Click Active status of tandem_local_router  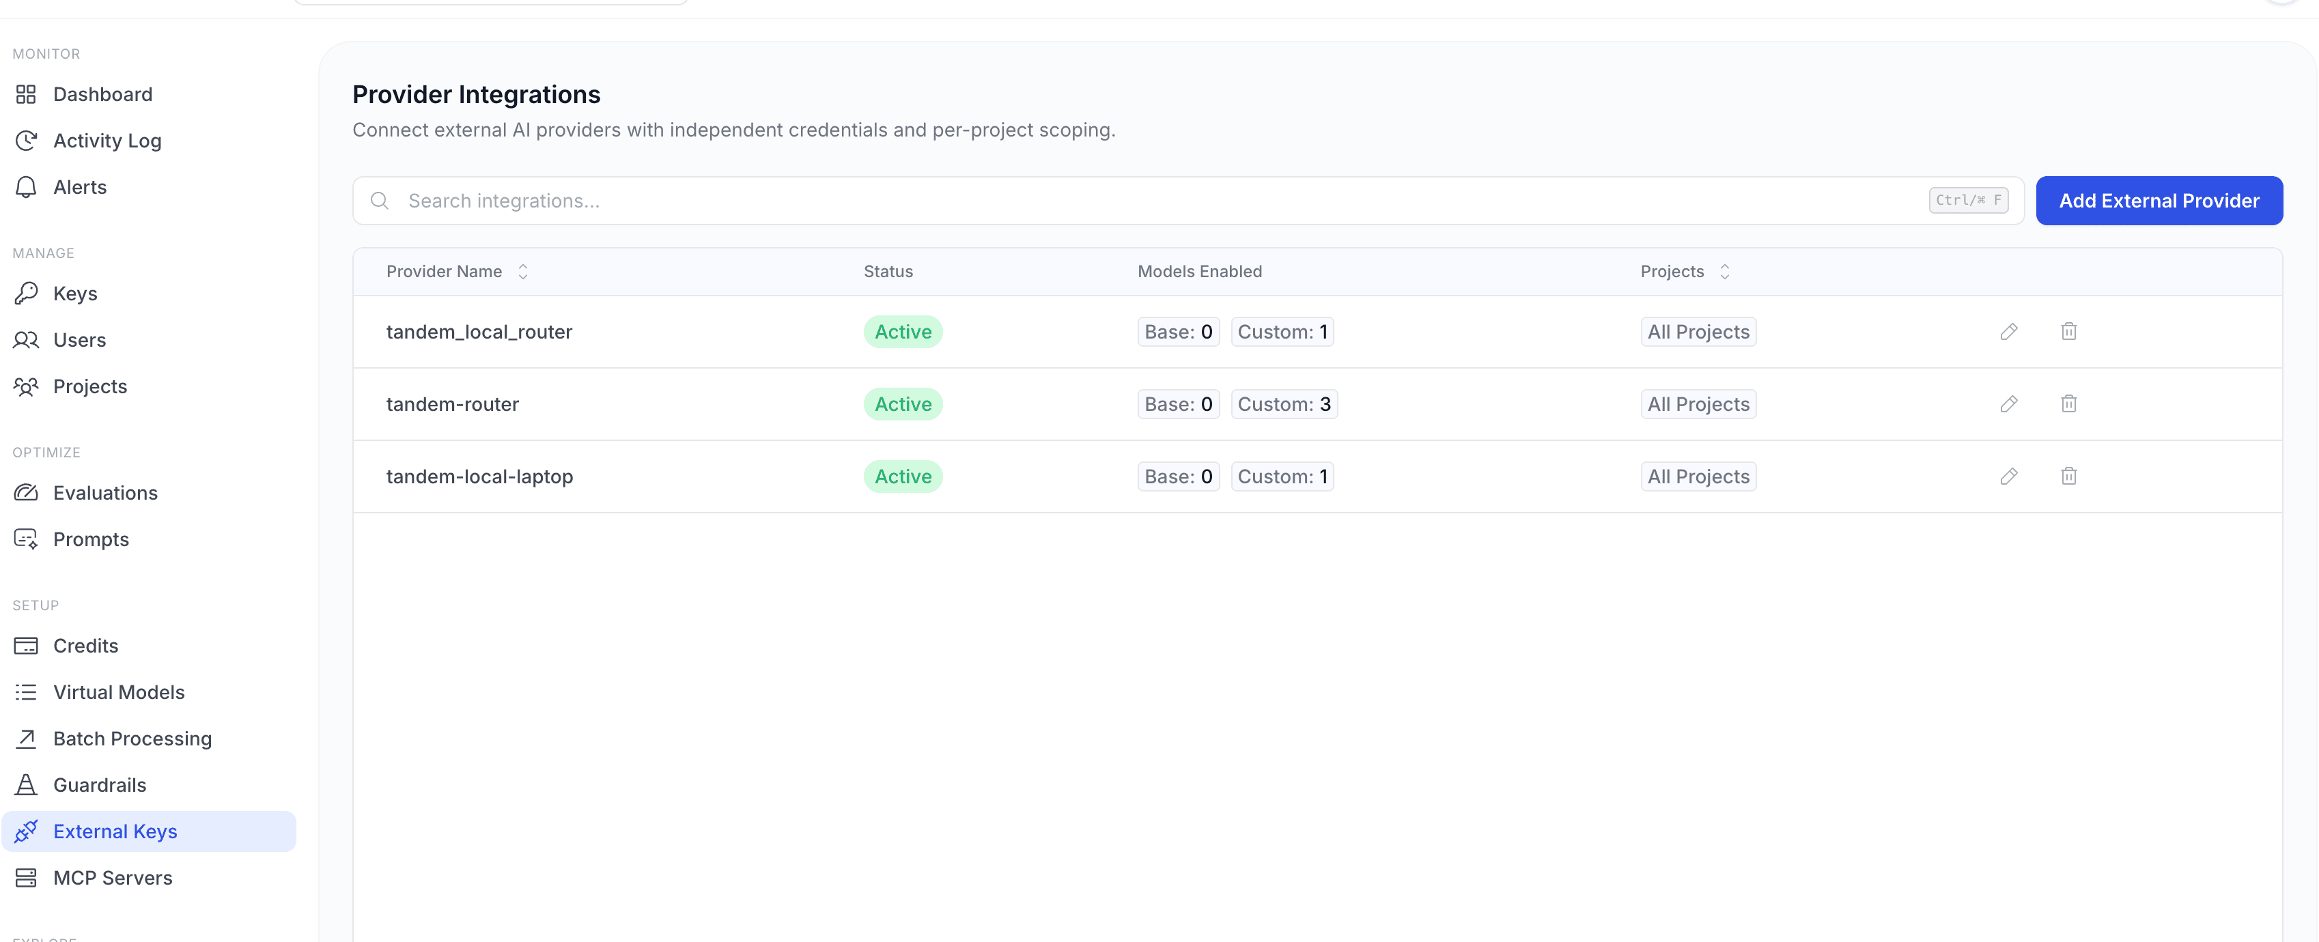[x=903, y=332]
